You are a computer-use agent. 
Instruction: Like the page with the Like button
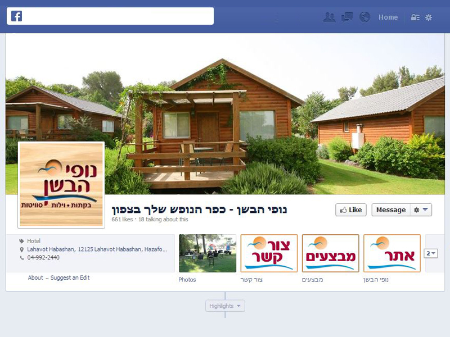point(350,210)
